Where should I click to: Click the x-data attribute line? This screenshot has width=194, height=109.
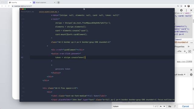(x=85, y=15)
